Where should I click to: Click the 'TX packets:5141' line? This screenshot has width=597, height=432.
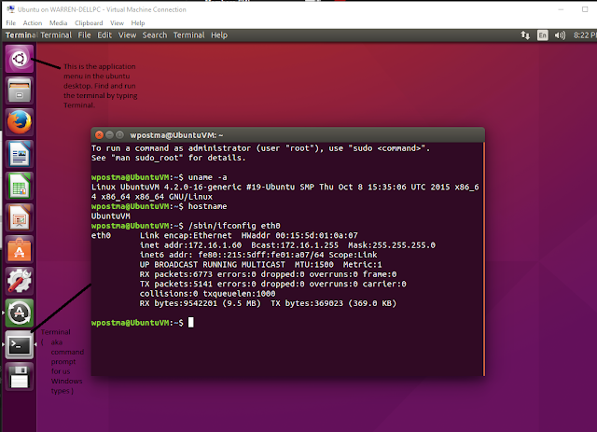click(x=273, y=284)
